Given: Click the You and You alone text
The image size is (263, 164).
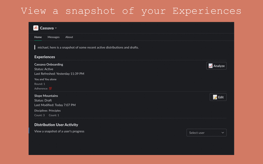Looking at the screenshot, I should [x=45, y=79].
